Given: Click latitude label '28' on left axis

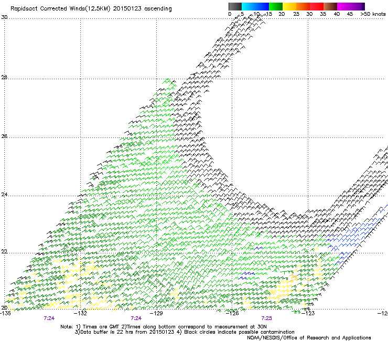Looking at the screenshot, I should point(4,78).
